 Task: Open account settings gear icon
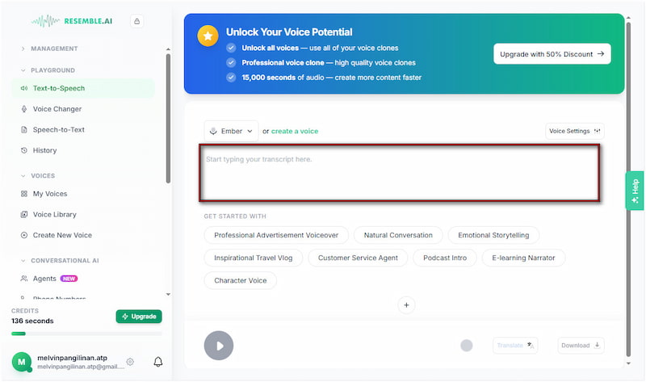130,362
